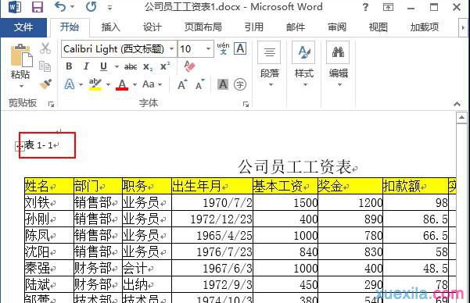Viewport: 470px width, 303px height.
Task: Expand text effects options arrow
Action: (x=81, y=85)
